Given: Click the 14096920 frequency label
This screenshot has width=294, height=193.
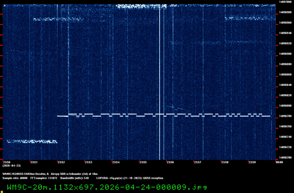Looking at the screenshot, I should pos(285,43).
